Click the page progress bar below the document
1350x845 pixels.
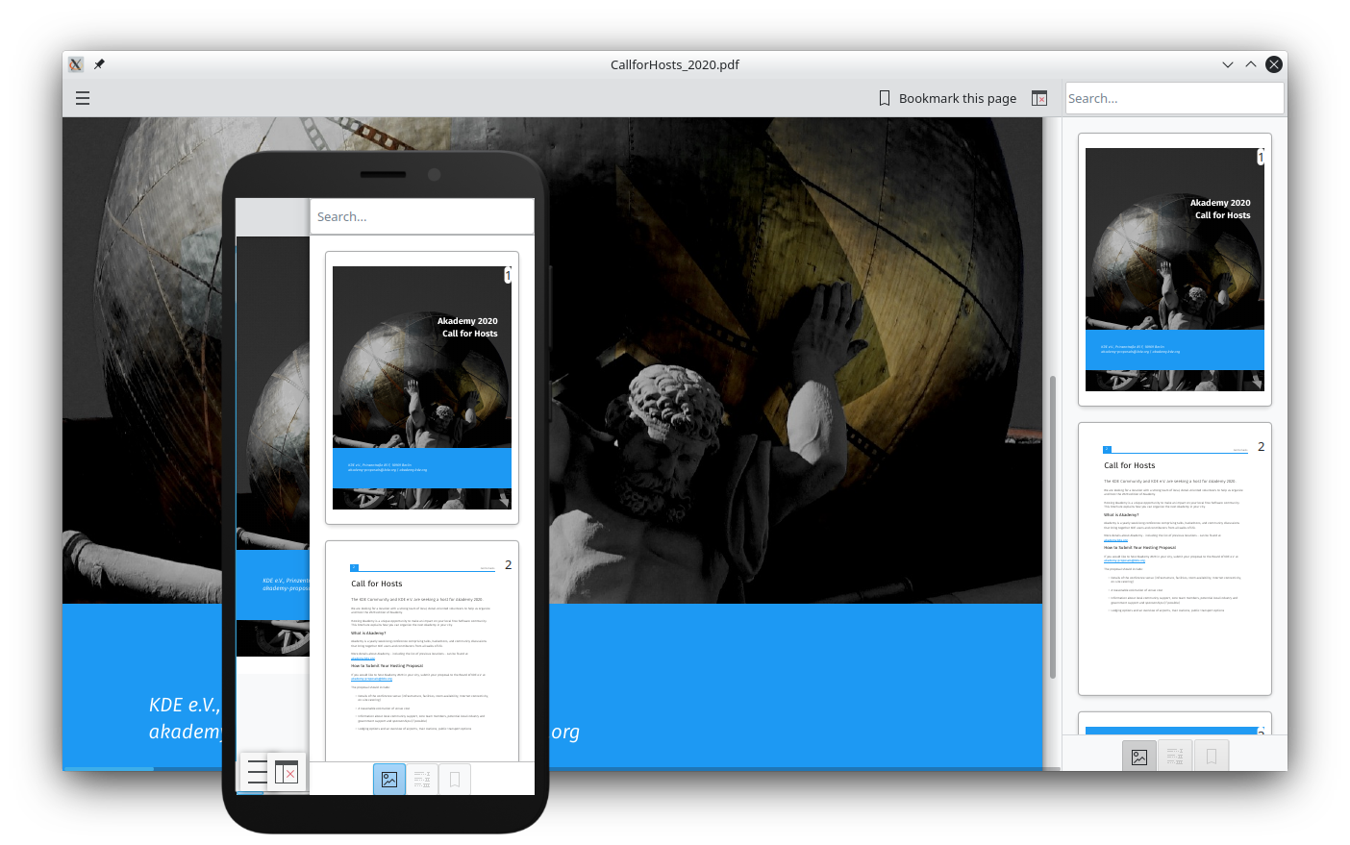(552, 768)
